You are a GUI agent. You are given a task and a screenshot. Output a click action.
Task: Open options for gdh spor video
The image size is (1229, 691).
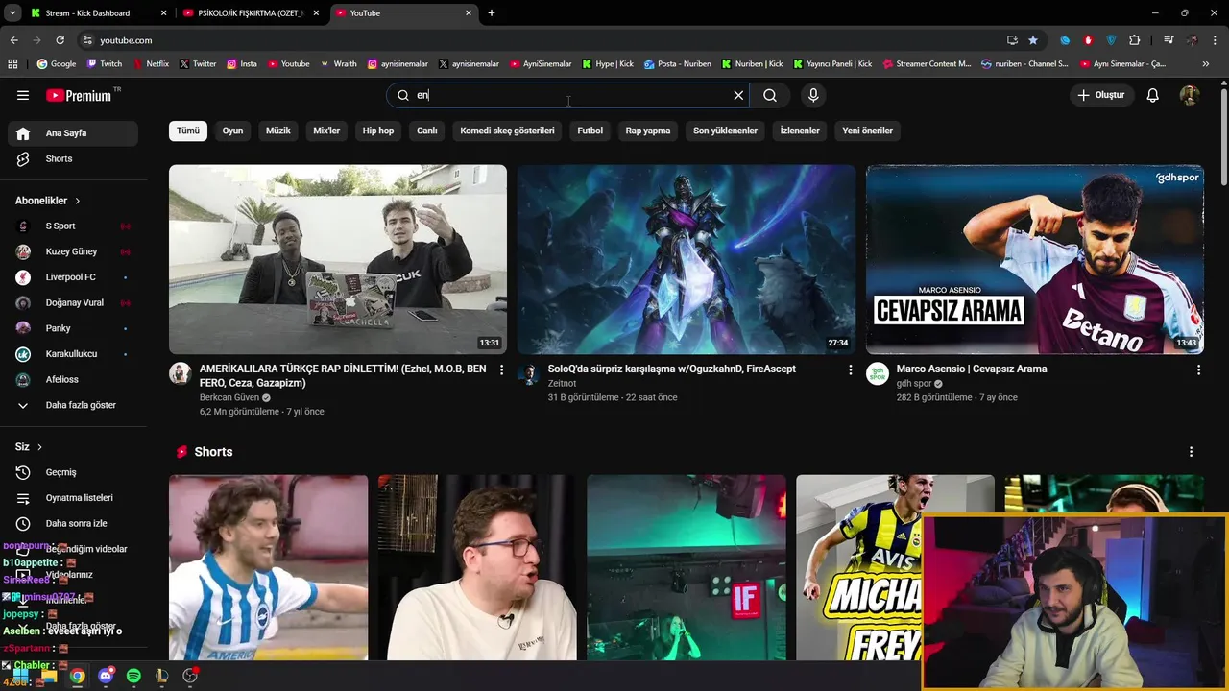(x=1198, y=369)
